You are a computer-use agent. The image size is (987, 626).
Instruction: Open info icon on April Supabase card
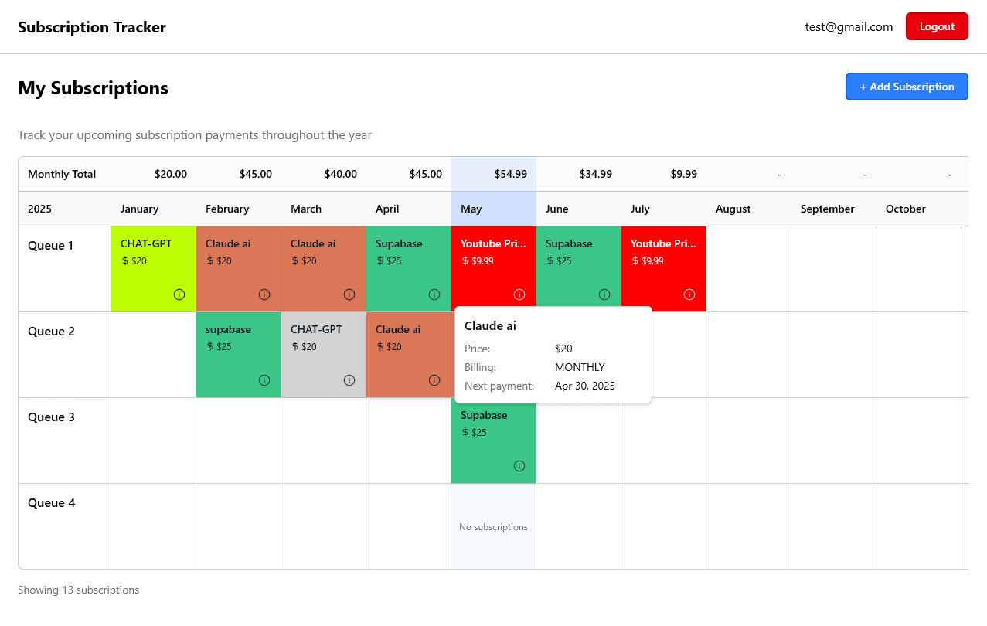(x=434, y=294)
